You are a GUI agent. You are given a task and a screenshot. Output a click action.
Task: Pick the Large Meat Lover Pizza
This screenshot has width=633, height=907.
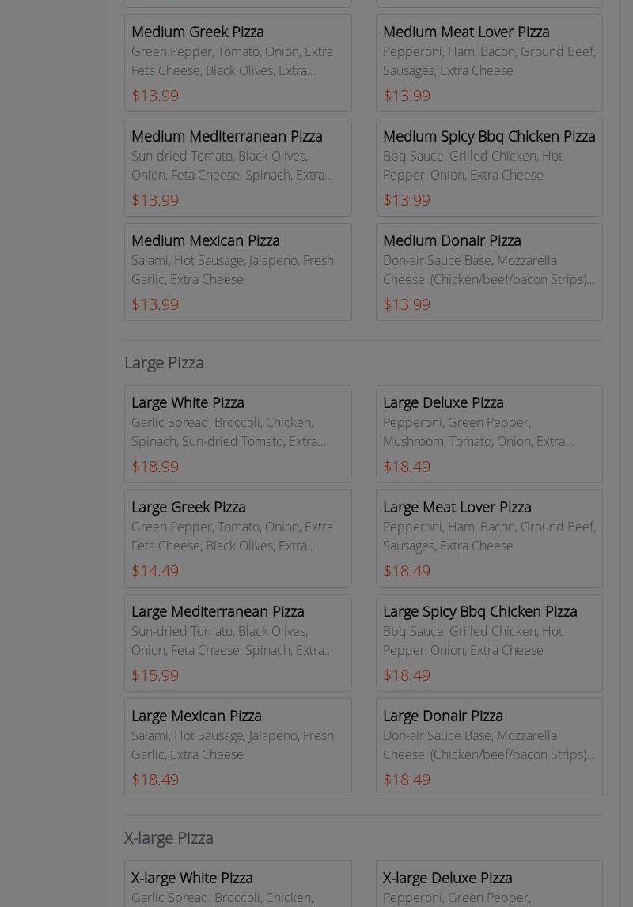(x=489, y=538)
